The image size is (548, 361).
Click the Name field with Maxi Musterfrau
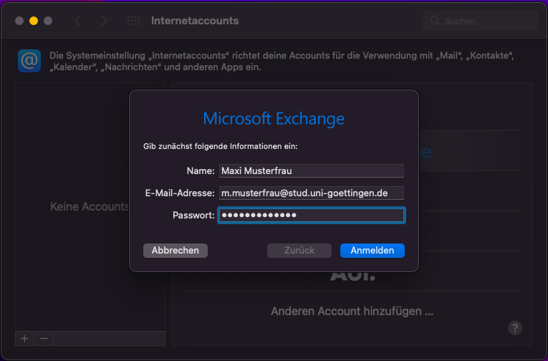(312, 171)
